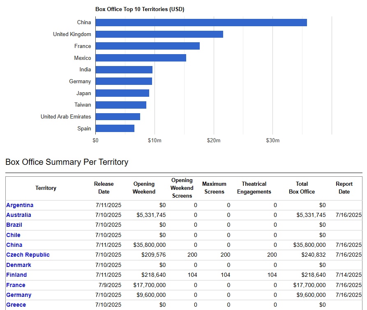The height and width of the screenshot is (310, 367).
Task: Click the chart title 'Box Office Top 10 Territories (USD)'
Action: point(140,9)
